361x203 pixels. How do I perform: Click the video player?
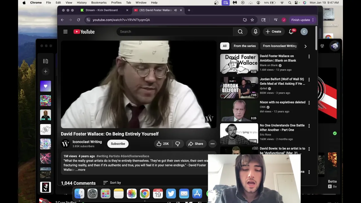[x=138, y=85]
